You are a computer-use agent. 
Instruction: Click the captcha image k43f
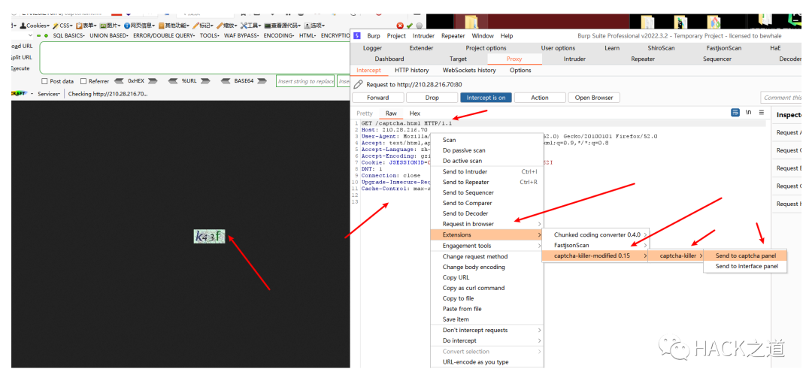click(x=209, y=237)
